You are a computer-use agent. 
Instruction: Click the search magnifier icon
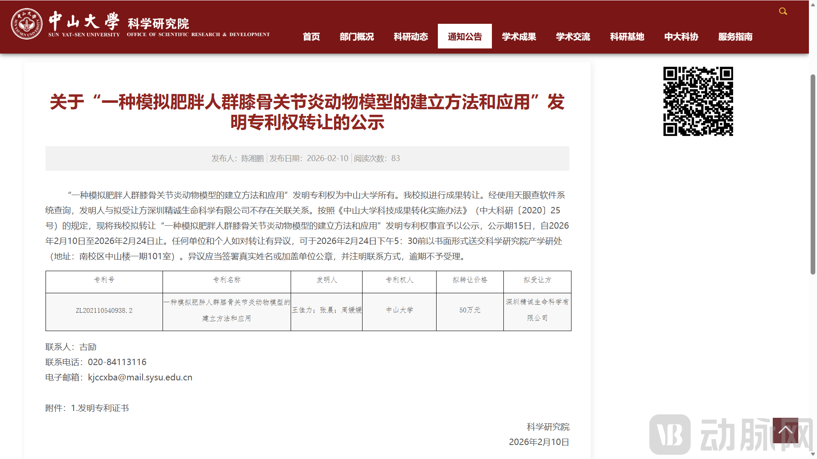783,11
